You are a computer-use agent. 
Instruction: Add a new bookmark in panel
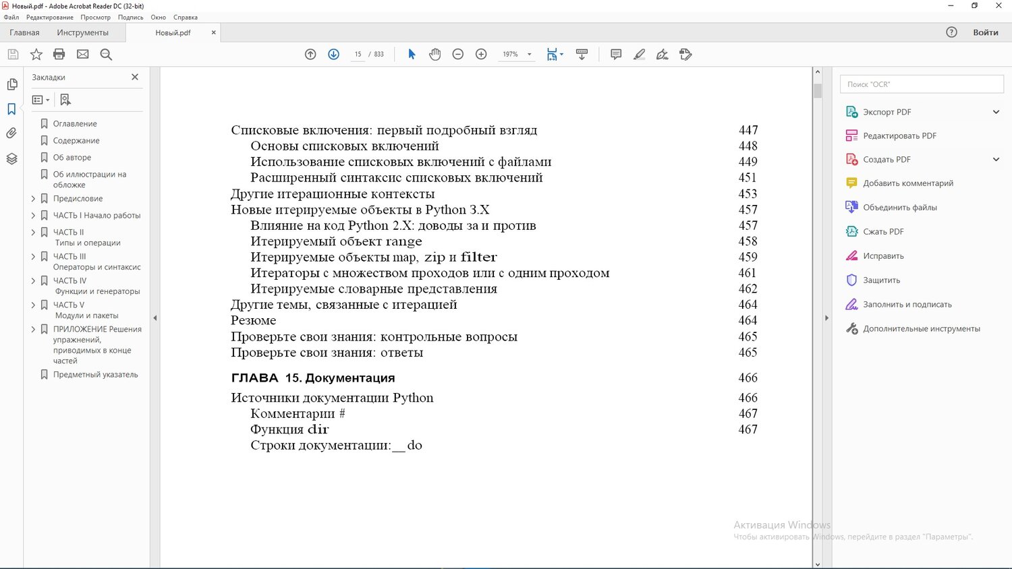65,100
